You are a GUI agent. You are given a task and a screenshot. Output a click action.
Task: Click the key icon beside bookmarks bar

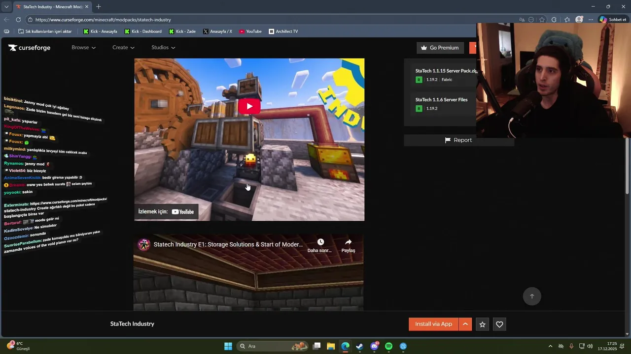click(6, 31)
